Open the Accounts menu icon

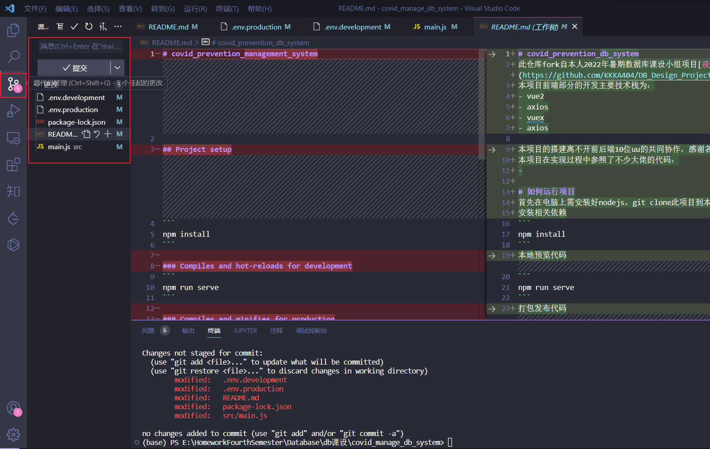click(13, 408)
